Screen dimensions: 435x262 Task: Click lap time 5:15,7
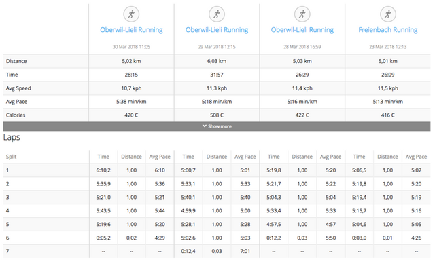click(x=360, y=211)
